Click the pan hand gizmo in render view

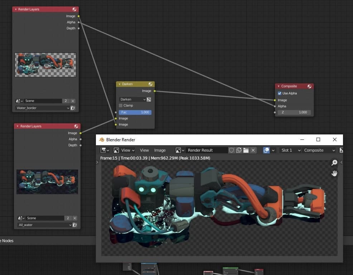[x=334, y=173]
